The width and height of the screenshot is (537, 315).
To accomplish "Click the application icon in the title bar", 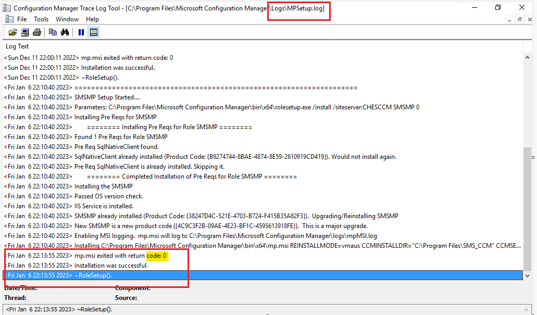I will point(6,8).
